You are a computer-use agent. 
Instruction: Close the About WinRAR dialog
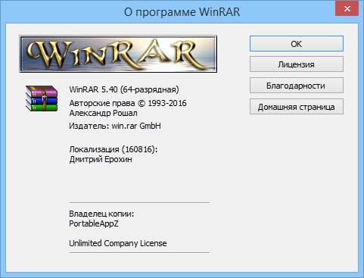[347, 9]
